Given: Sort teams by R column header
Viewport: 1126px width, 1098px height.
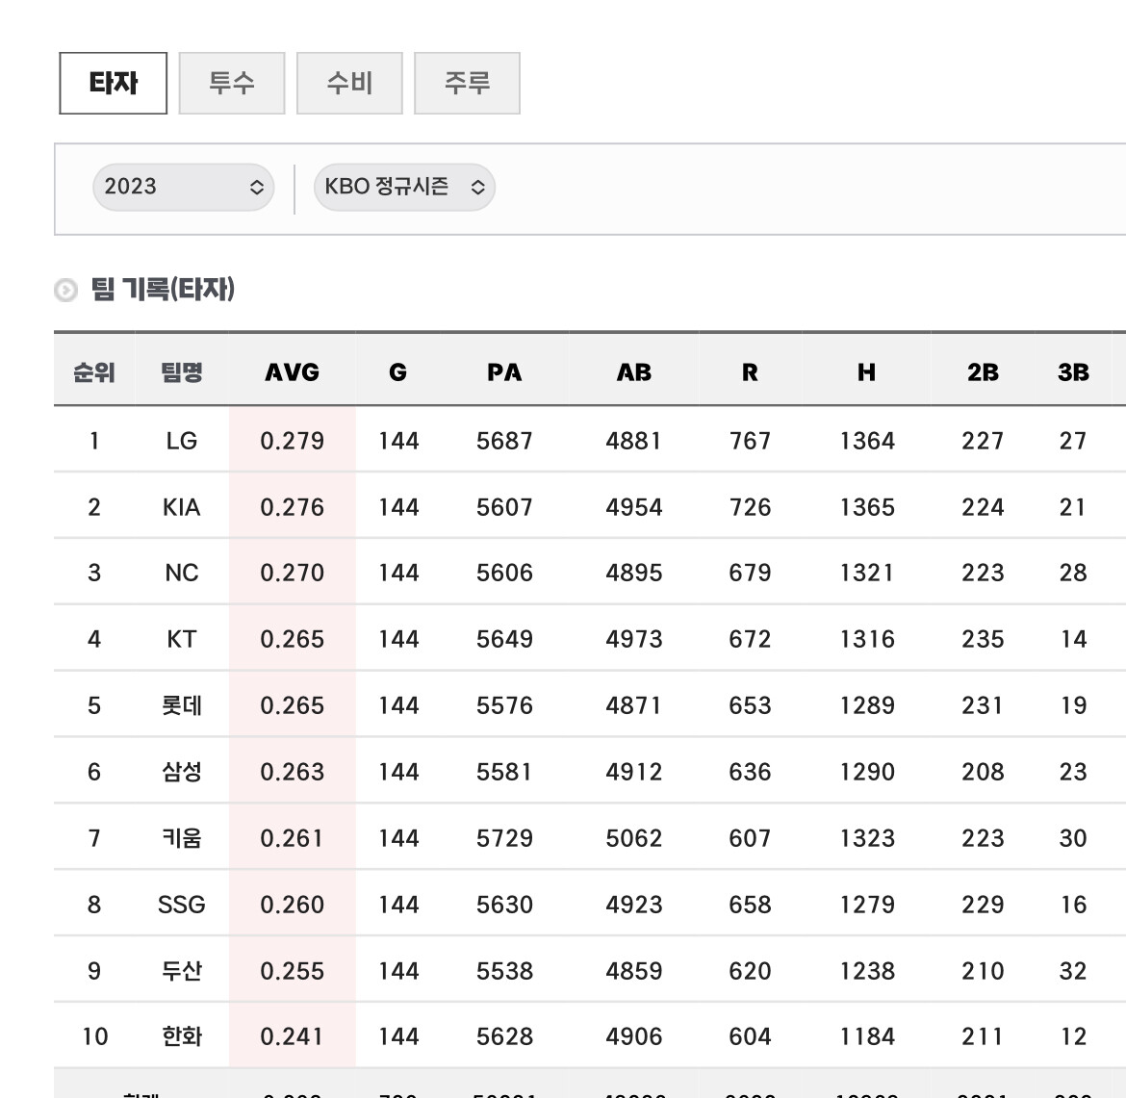Looking at the screenshot, I should pos(750,372).
